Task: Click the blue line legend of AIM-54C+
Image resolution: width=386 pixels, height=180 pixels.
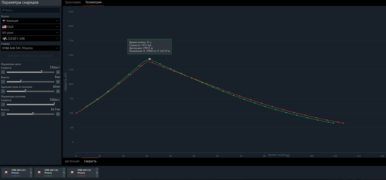Action: [x=15, y=176]
